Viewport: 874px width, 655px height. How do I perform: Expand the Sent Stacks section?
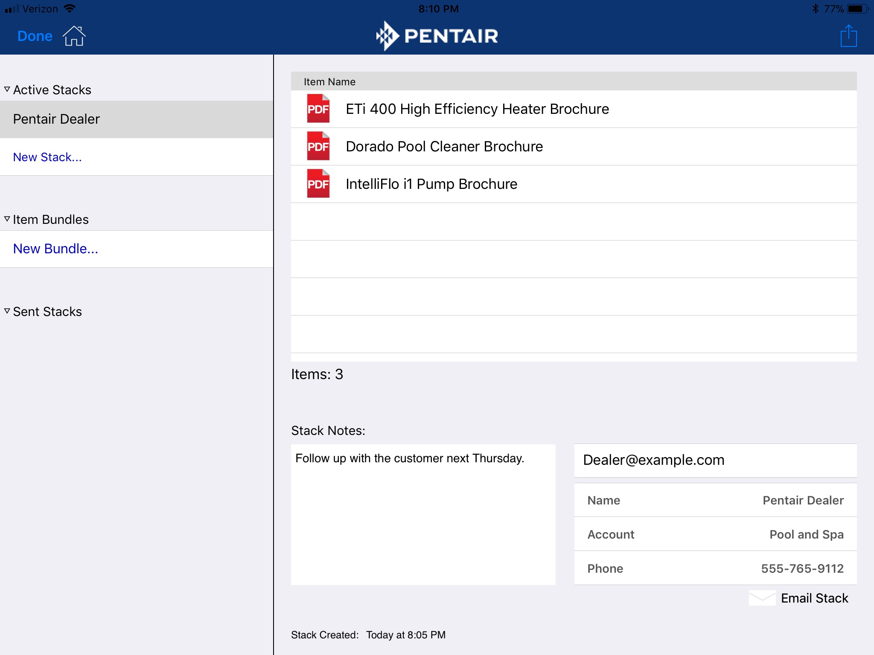7,311
